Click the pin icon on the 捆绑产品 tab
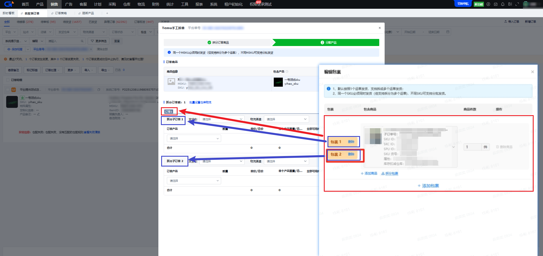This screenshot has width=543, height=256. (x=80, y=13)
